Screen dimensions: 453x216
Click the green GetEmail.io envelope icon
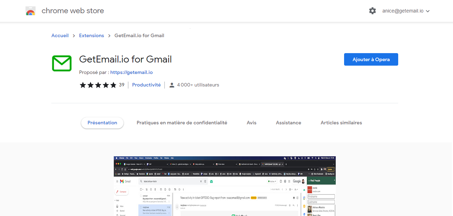tap(62, 63)
